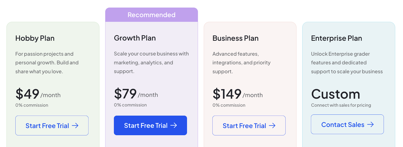Click the Recommended banner above Growth Plan
Image resolution: width=403 pixels, height=147 pixels.
(151, 15)
